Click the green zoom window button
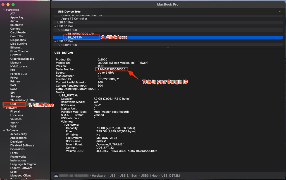 13,5
